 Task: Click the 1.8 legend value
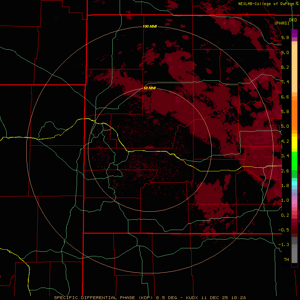click(x=285, y=186)
